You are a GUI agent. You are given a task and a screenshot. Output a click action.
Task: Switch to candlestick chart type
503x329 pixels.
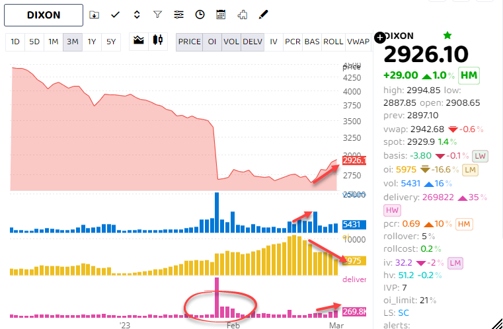pos(158,40)
